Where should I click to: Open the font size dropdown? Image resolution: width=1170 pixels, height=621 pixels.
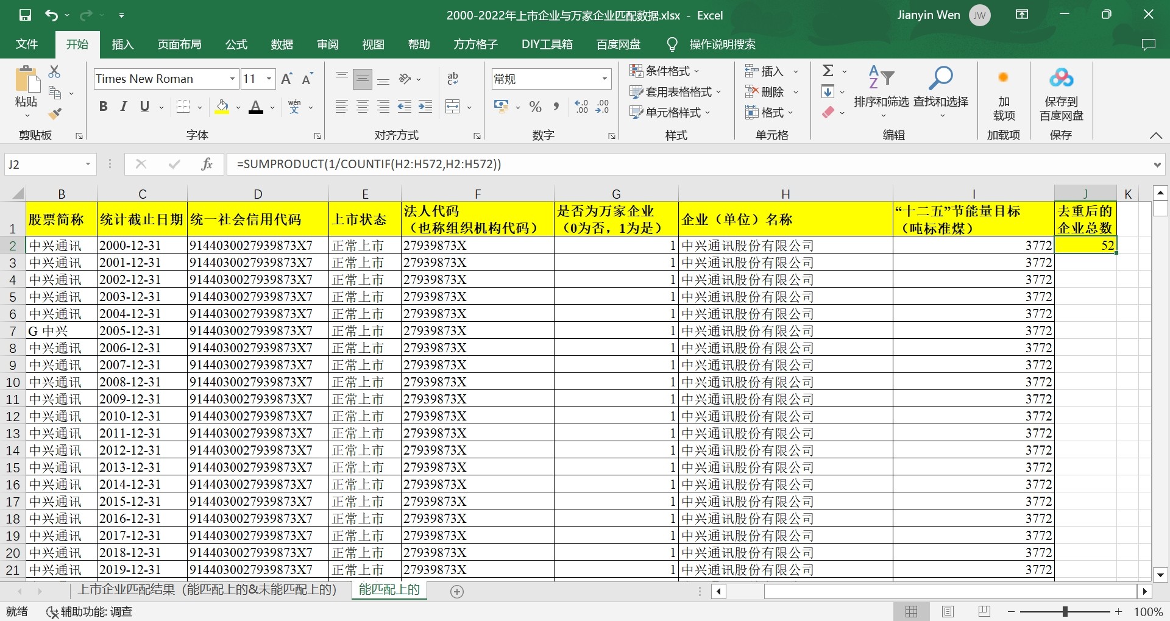point(269,79)
